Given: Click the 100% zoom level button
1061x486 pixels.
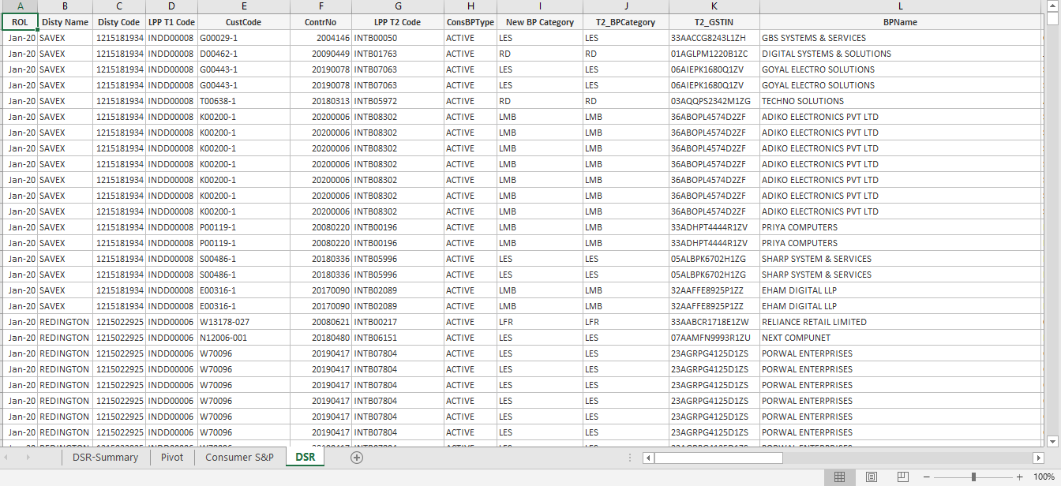Looking at the screenshot, I should (x=1044, y=477).
